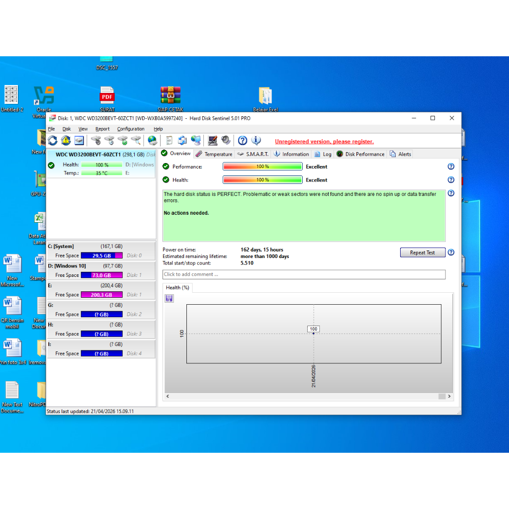Switch to the Alerts tab
The width and height of the screenshot is (509, 509).
(400, 154)
